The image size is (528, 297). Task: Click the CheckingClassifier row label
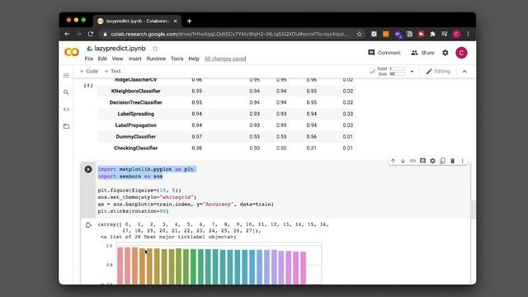click(135, 148)
